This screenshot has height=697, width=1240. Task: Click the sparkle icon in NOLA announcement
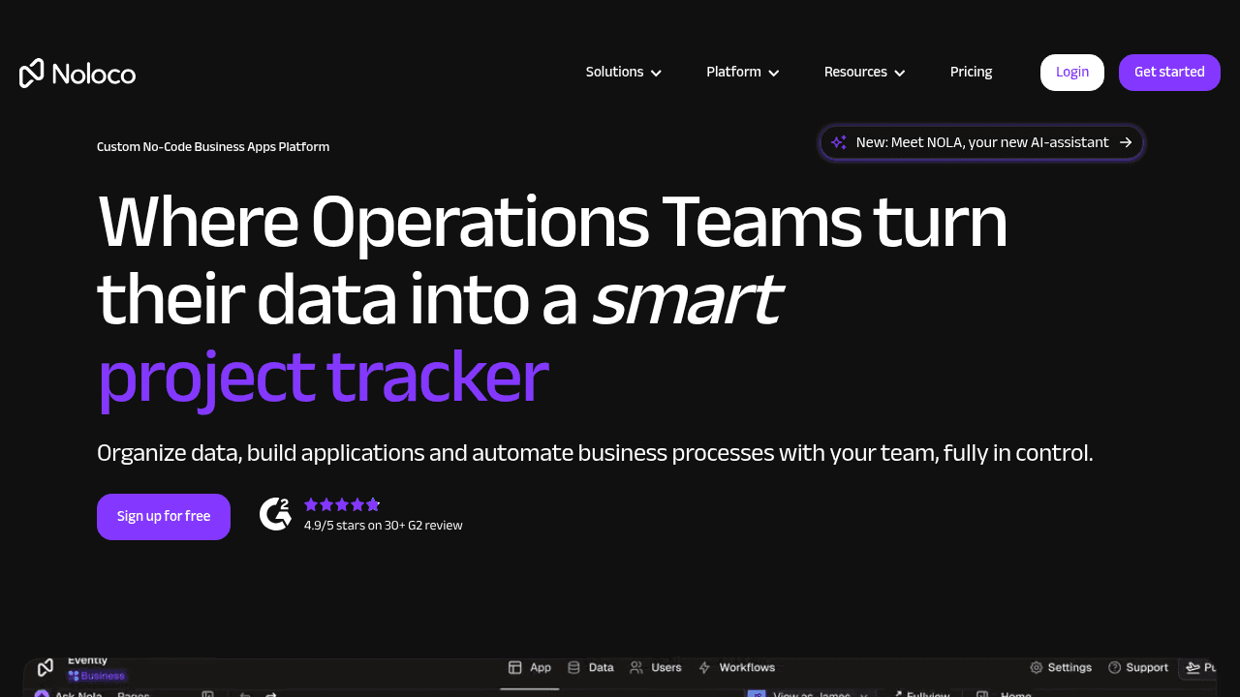click(839, 142)
